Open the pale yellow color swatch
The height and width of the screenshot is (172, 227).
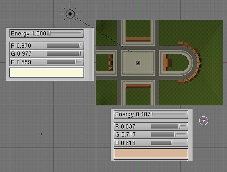pyautogui.click(x=47, y=73)
